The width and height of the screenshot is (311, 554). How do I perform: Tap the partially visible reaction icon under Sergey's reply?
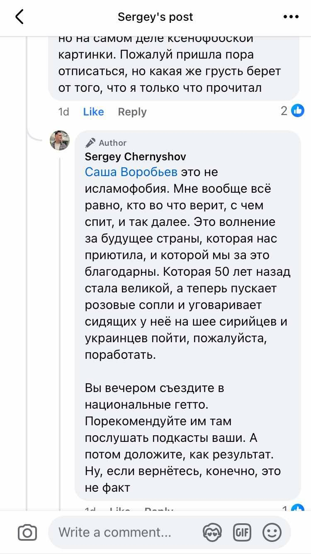(298, 508)
